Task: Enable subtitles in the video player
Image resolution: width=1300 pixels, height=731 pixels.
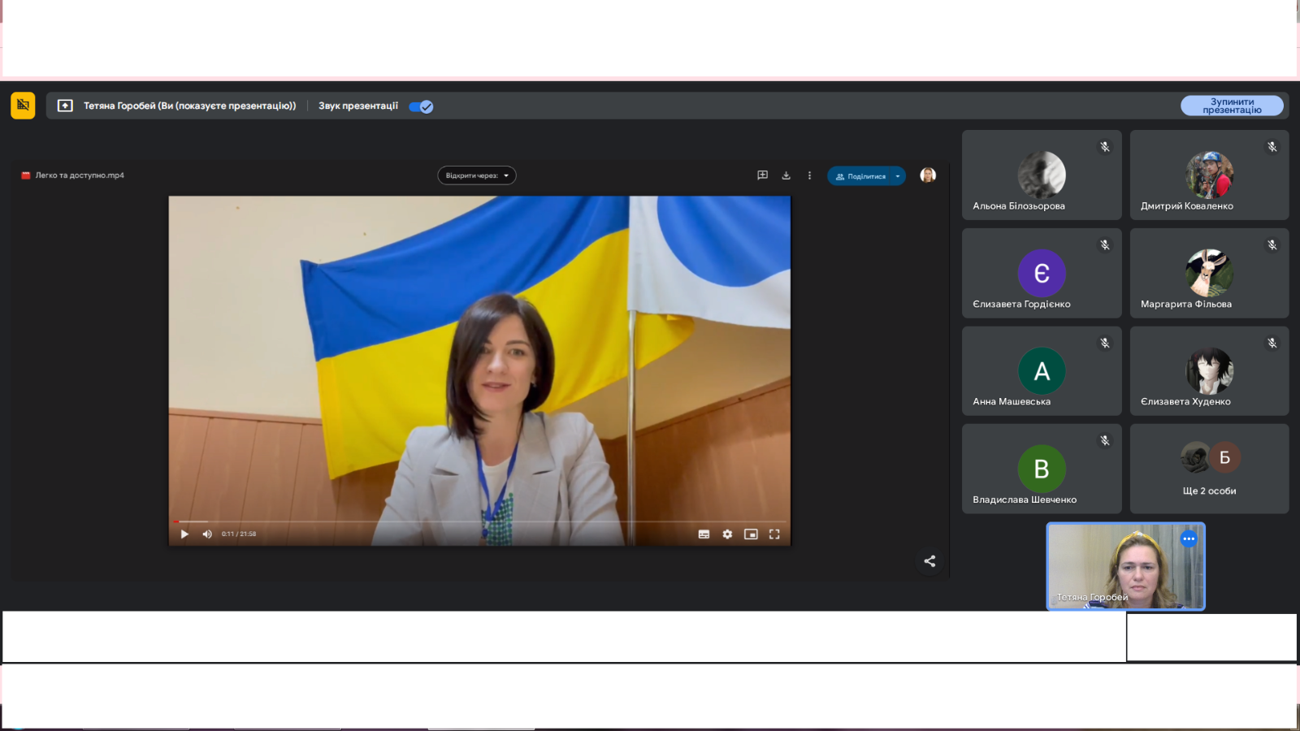Action: (704, 534)
